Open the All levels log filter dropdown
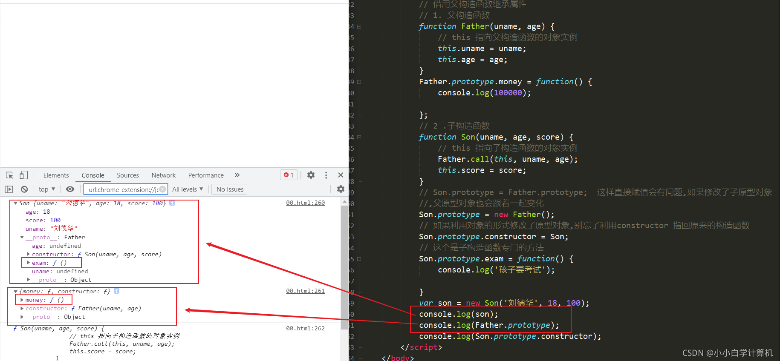This screenshot has height=361, width=780. [x=188, y=189]
